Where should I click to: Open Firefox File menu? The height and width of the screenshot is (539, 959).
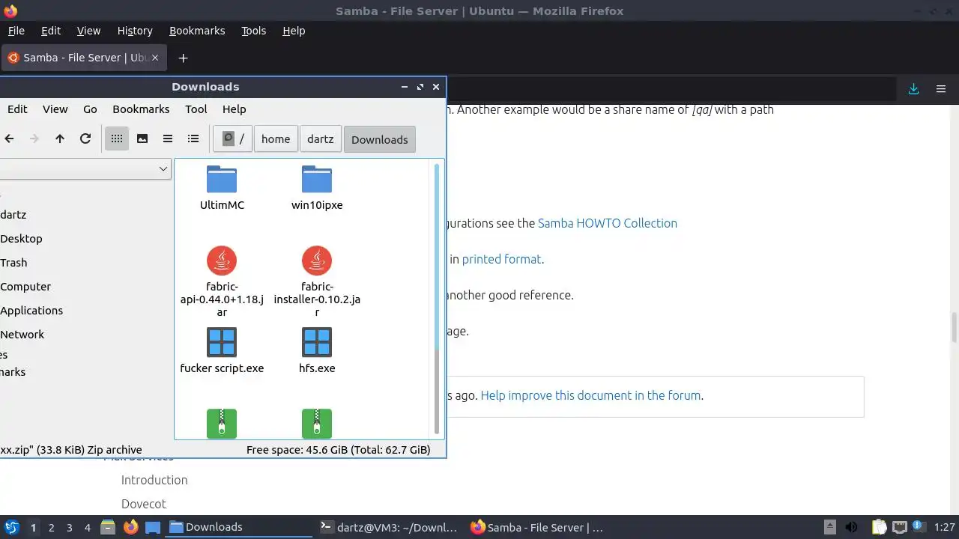coord(16,31)
